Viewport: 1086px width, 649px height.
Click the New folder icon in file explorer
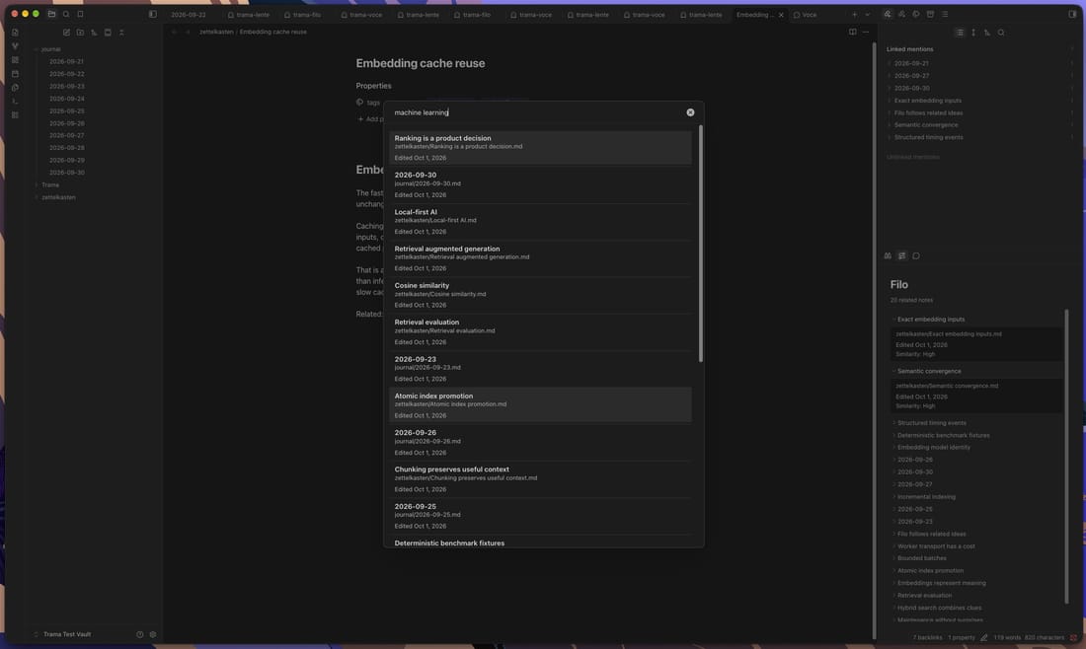coord(80,33)
